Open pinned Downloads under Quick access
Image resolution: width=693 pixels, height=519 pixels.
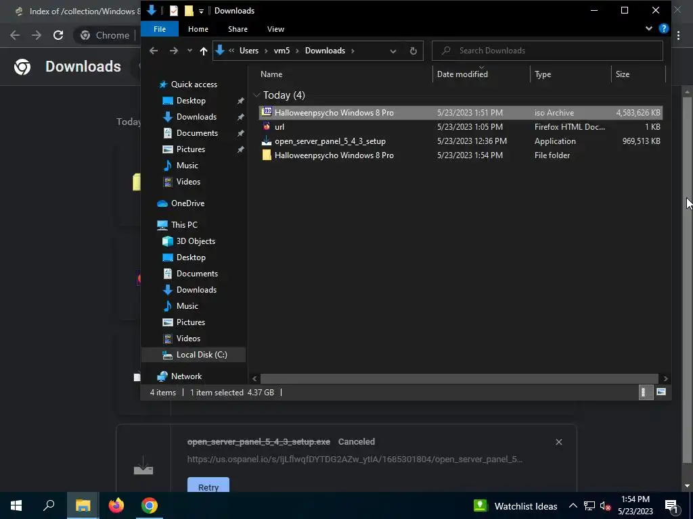(196, 117)
